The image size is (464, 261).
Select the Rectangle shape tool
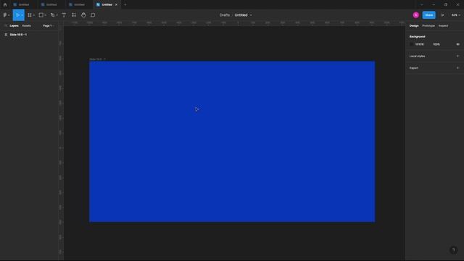point(41,15)
